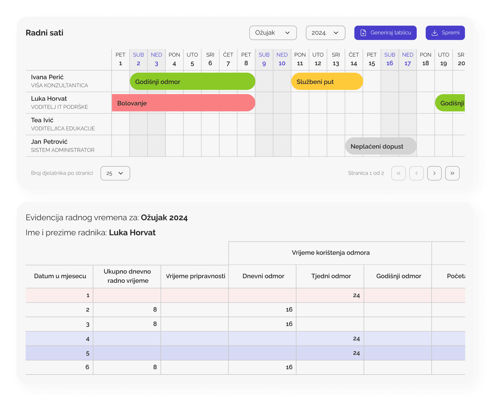Go to previous page with left chevron
Image resolution: width=500 pixels, height=410 pixels.
[416, 173]
